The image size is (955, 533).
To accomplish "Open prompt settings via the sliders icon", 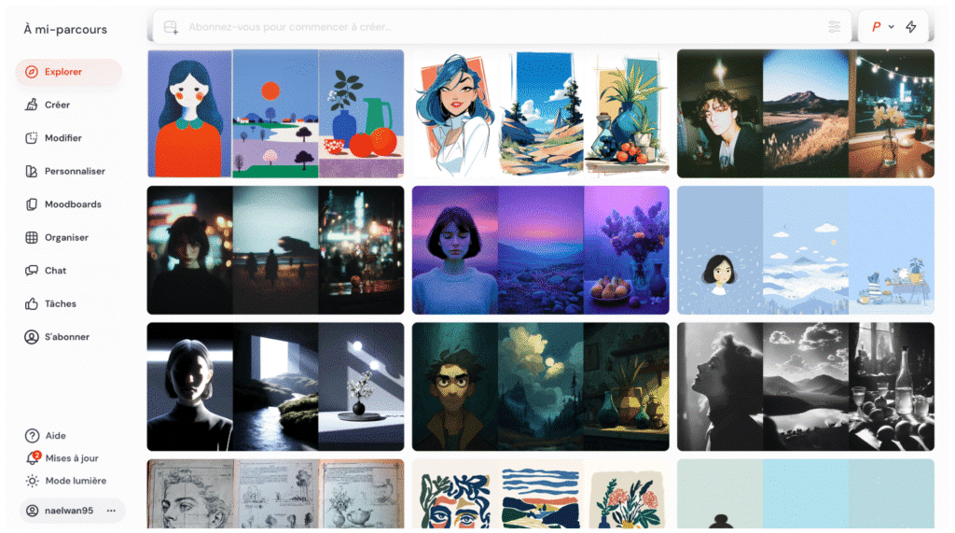I will (834, 27).
